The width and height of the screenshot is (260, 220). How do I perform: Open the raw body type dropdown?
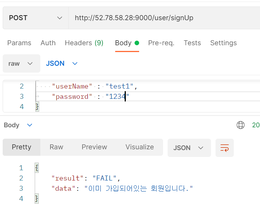coord(21,63)
